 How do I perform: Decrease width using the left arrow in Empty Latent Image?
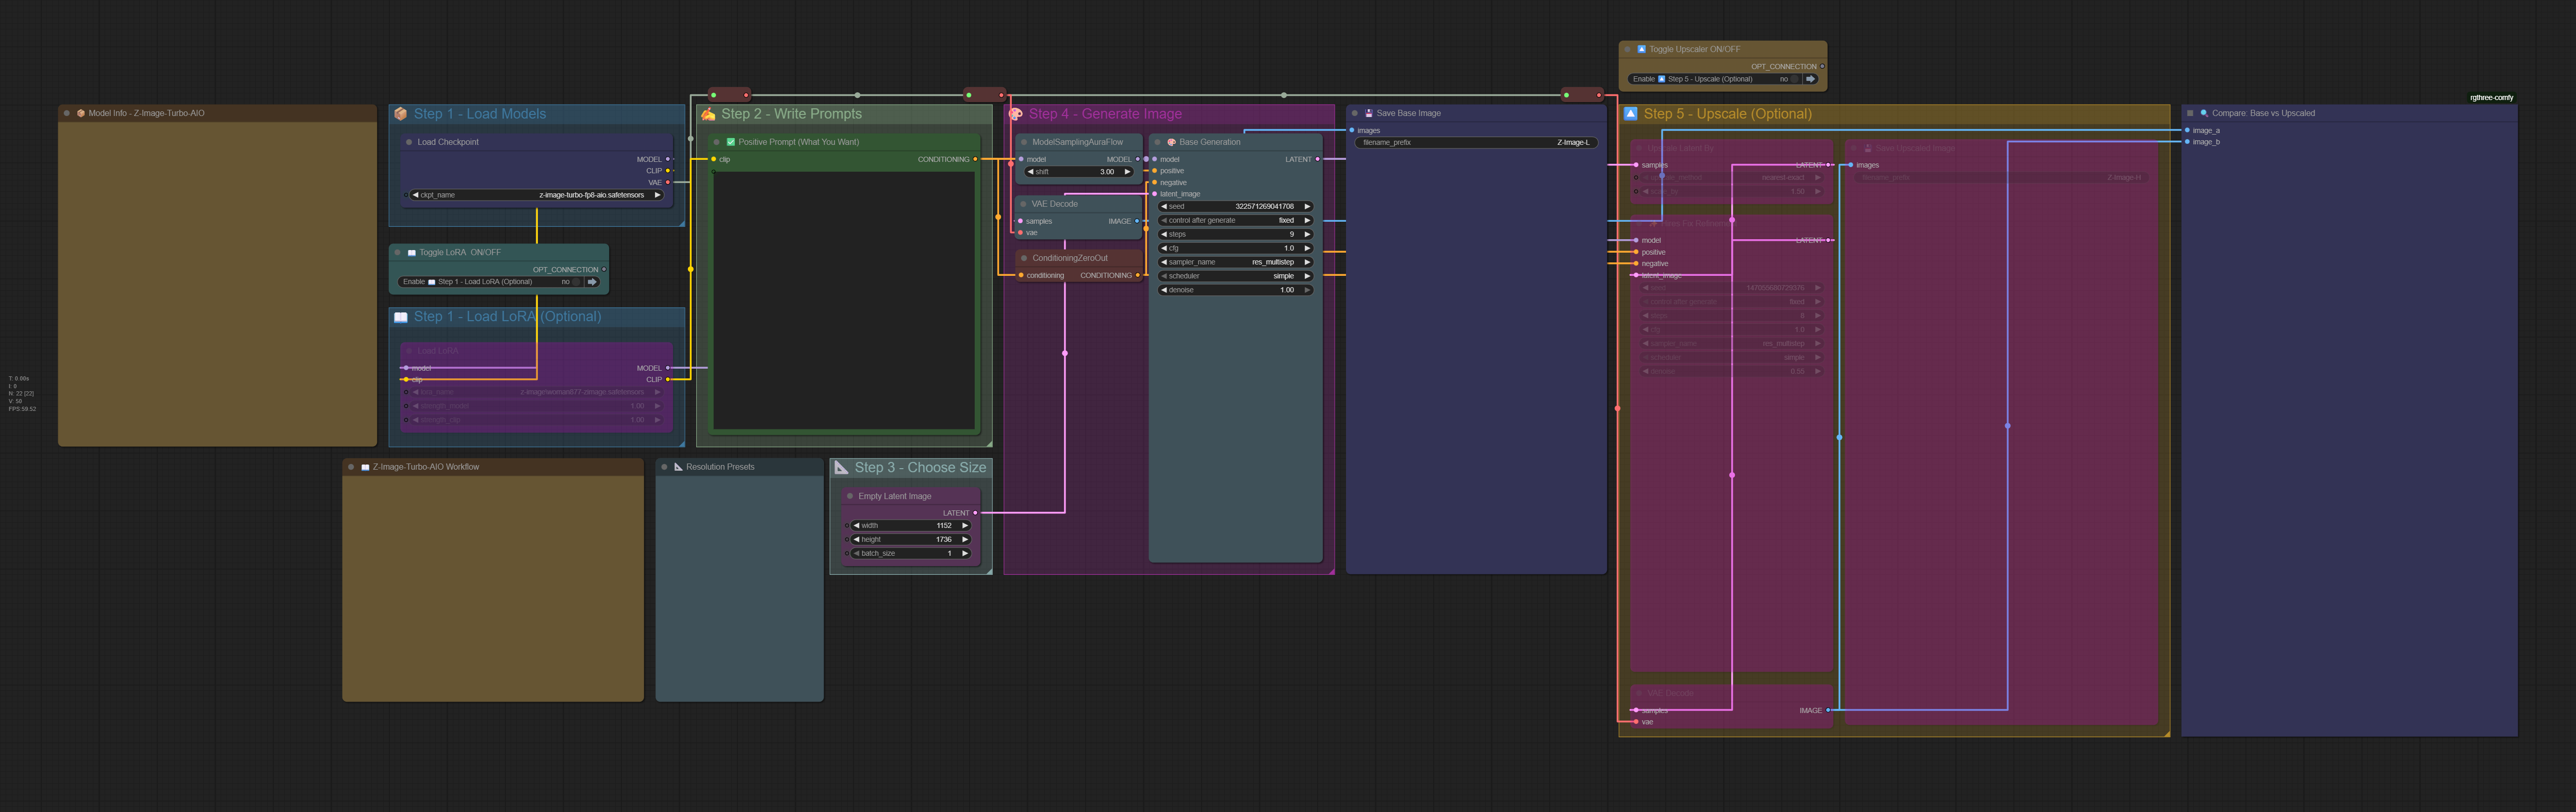856,525
